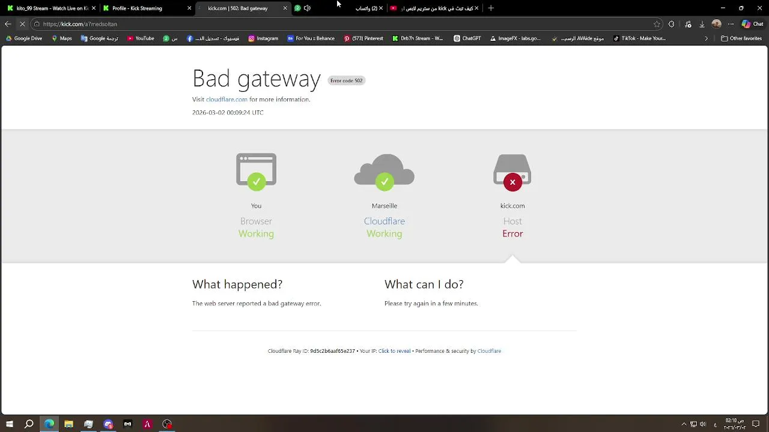Show hidden system tray icons chevron

coord(684,424)
